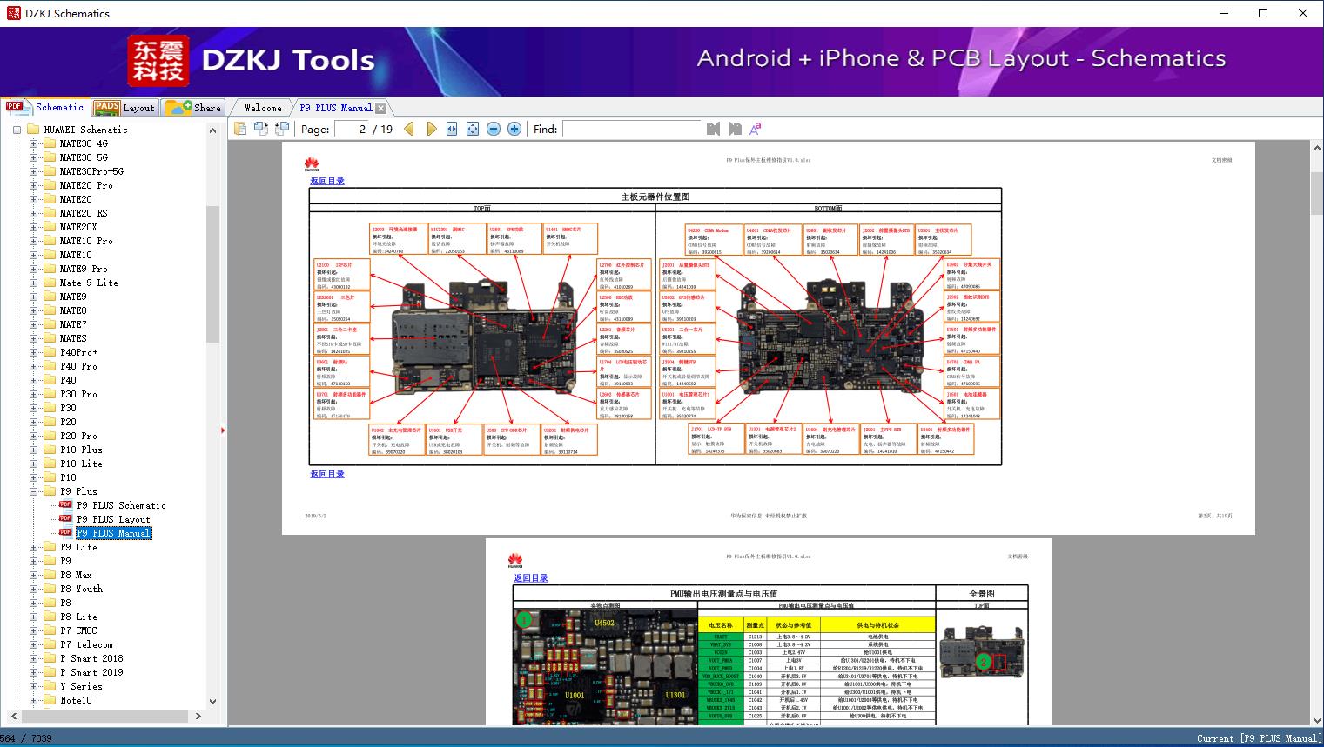The width and height of the screenshot is (1324, 747).
Task: Click the document viewer vertical scrollbar thumb
Action: pyautogui.click(x=1316, y=193)
